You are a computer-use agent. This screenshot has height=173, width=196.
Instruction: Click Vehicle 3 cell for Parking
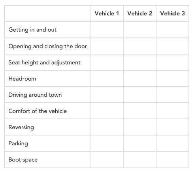pyautogui.click(x=172, y=143)
